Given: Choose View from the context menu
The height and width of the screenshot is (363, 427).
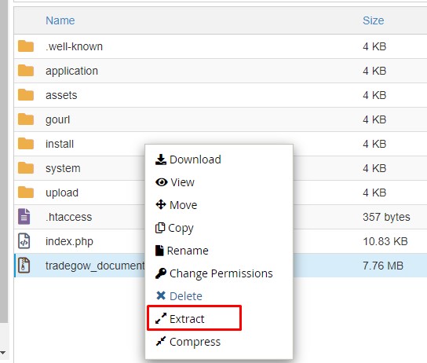Looking at the screenshot, I should (x=182, y=182).
